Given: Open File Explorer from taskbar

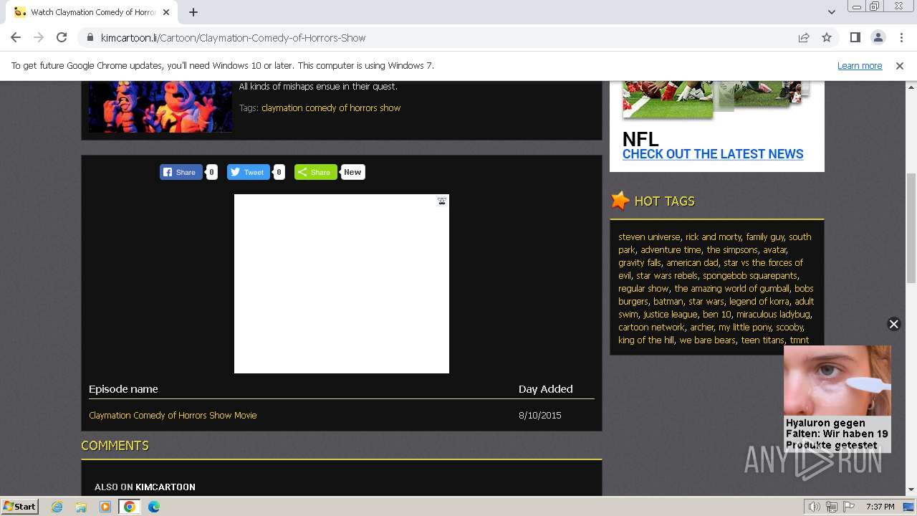Looking at the screenshot, I should point(81,507).
